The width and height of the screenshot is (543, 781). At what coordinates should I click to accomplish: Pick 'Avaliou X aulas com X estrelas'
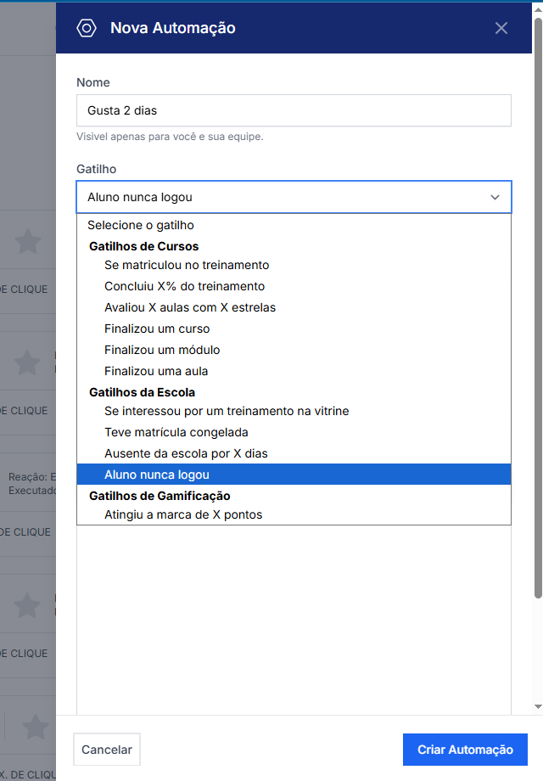tap(190, 307)
